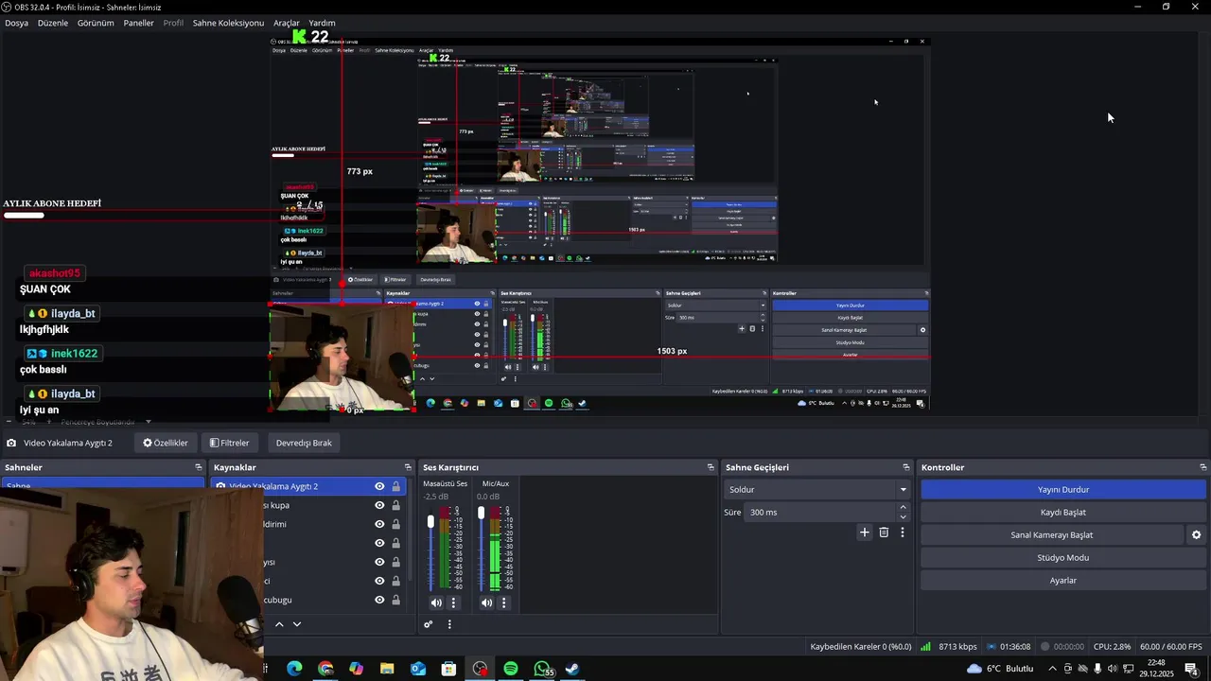Viewport: 1211px width, 681px height.
Task: Toggle eye icon on the ldirimi row
Action: click(379, 524)
